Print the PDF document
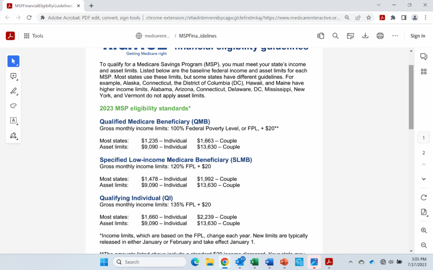Image resolution: width=433 pixels, height=270 pixels. coord(380,36)
